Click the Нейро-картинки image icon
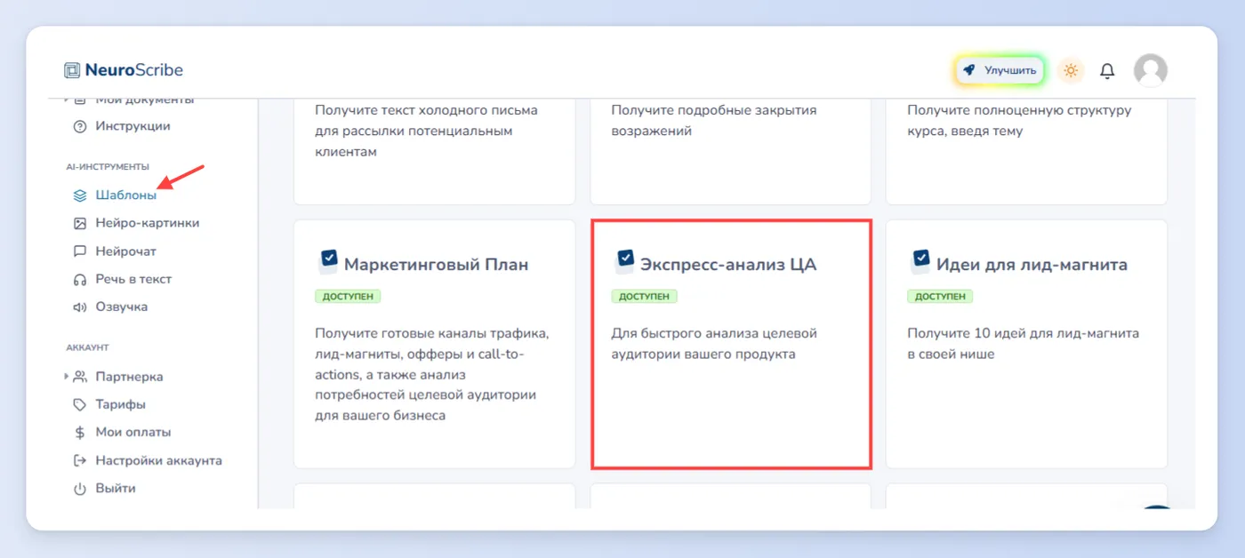The image size is (1245, 558). point(79,223)
